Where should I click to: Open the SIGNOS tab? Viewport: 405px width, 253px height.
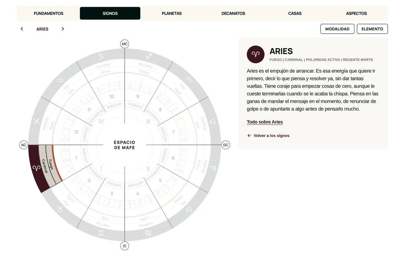click(x=110, y=13)
